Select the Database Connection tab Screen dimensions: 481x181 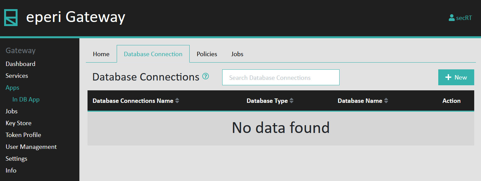pos(153,54)
